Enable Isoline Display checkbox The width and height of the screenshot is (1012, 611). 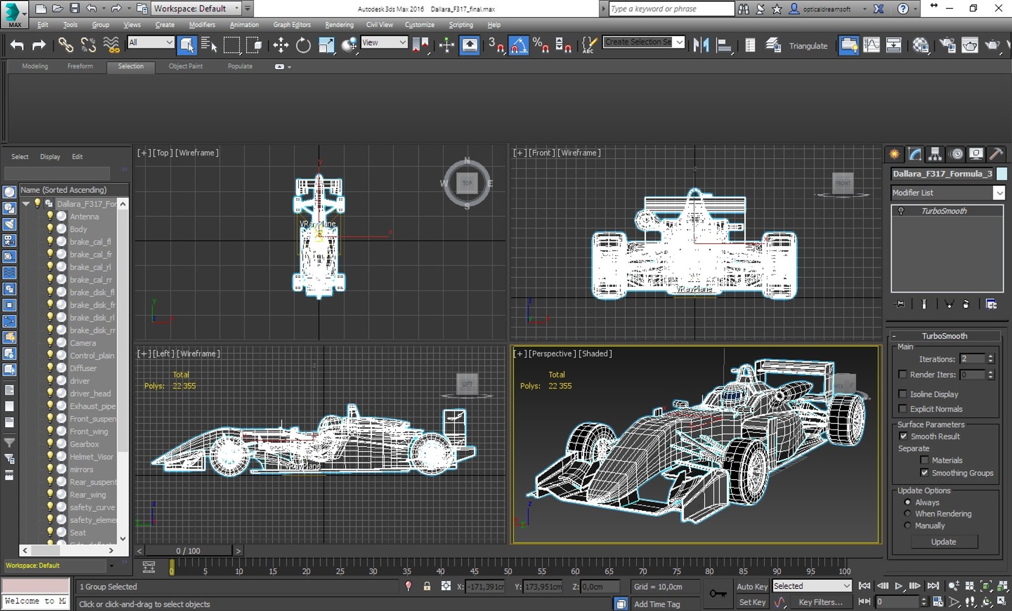tap(903, 394)
